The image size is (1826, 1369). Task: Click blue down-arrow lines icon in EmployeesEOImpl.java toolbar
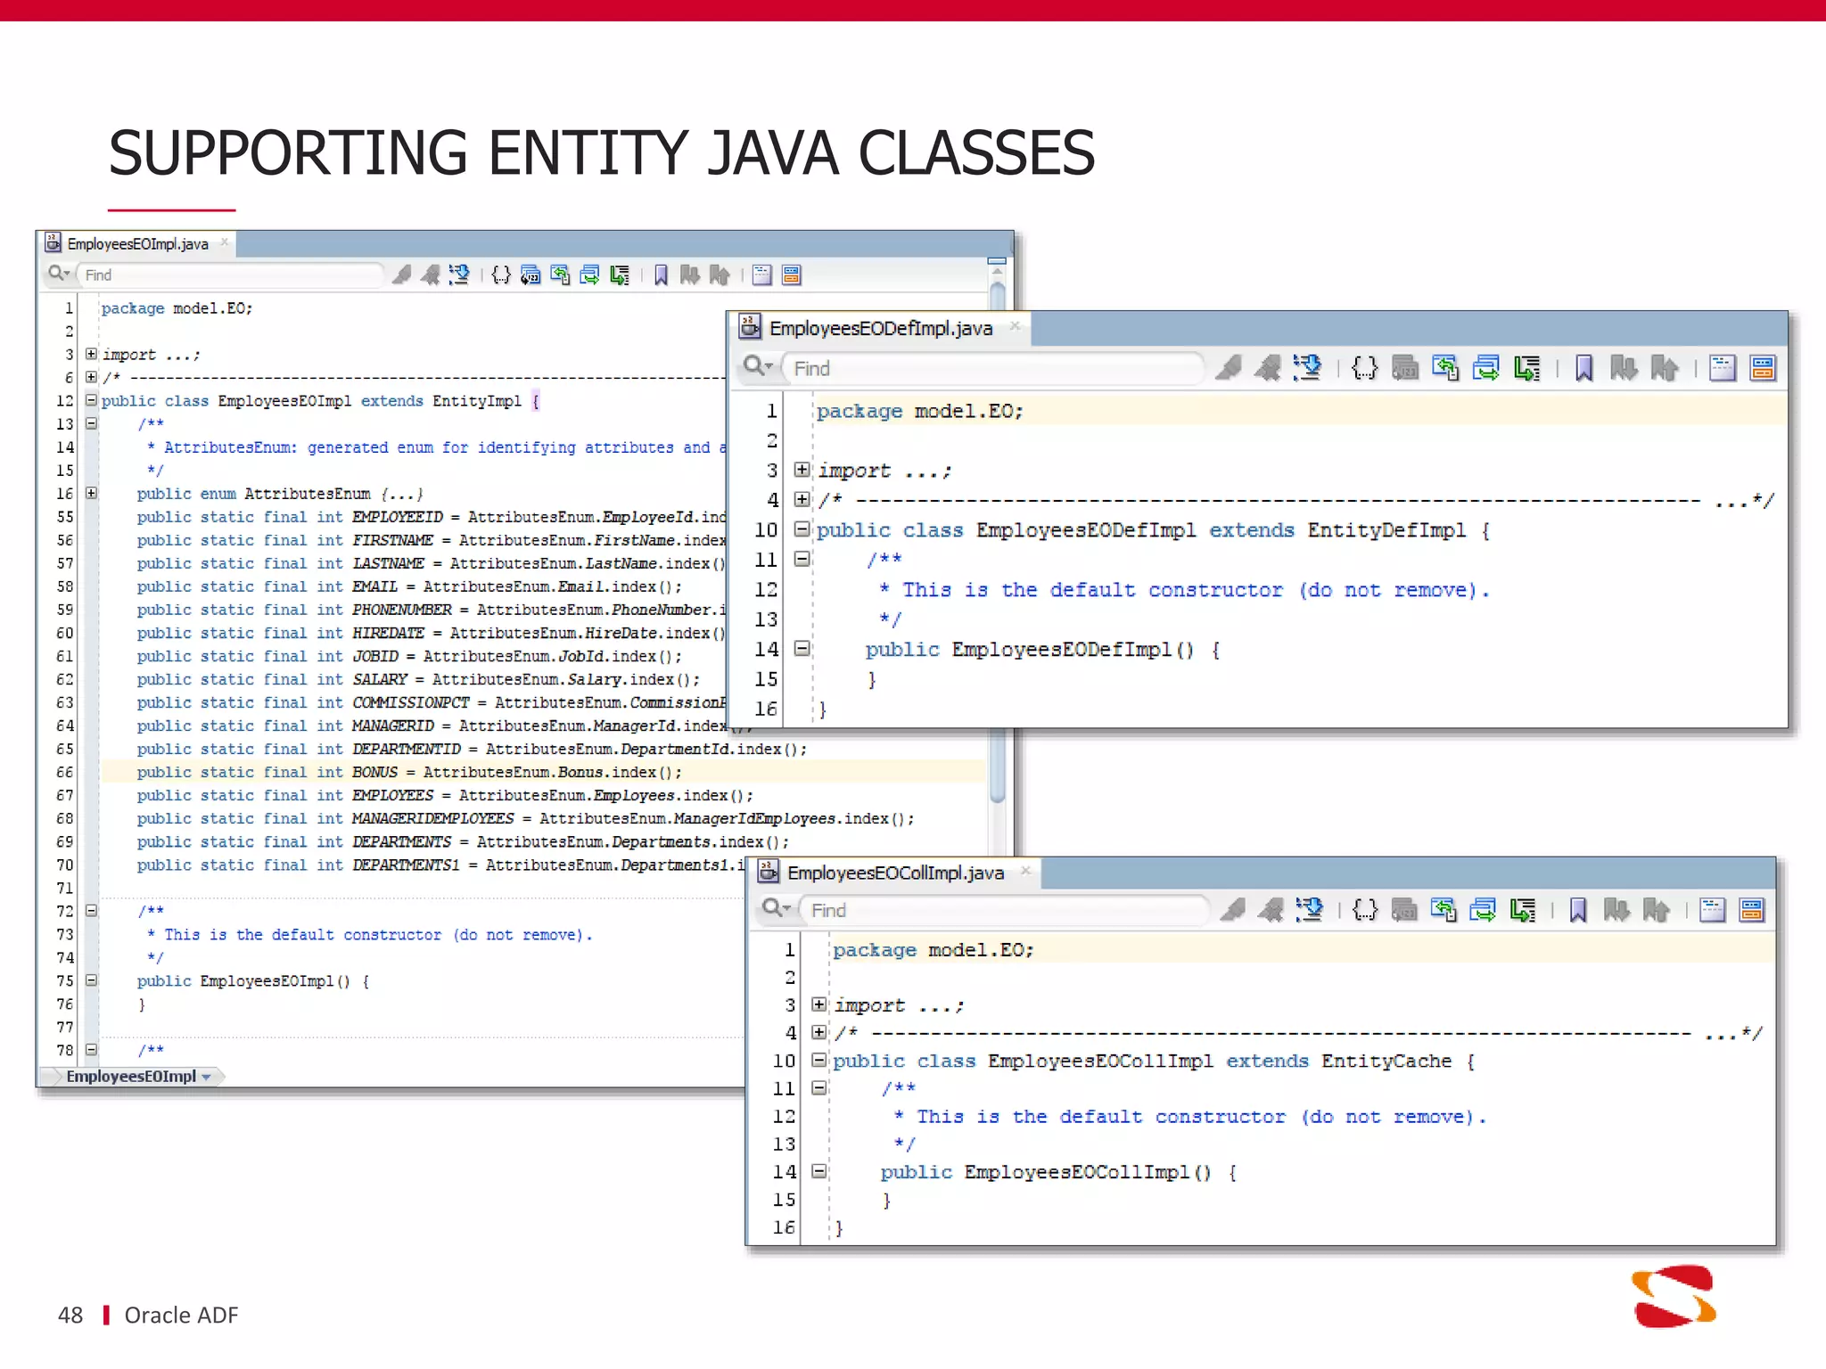(x=459, y=275)
